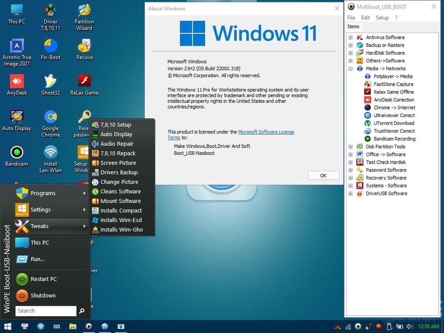
Task: Select AnyDesk Conection tree entry
Action: click(x=394, y=100)
